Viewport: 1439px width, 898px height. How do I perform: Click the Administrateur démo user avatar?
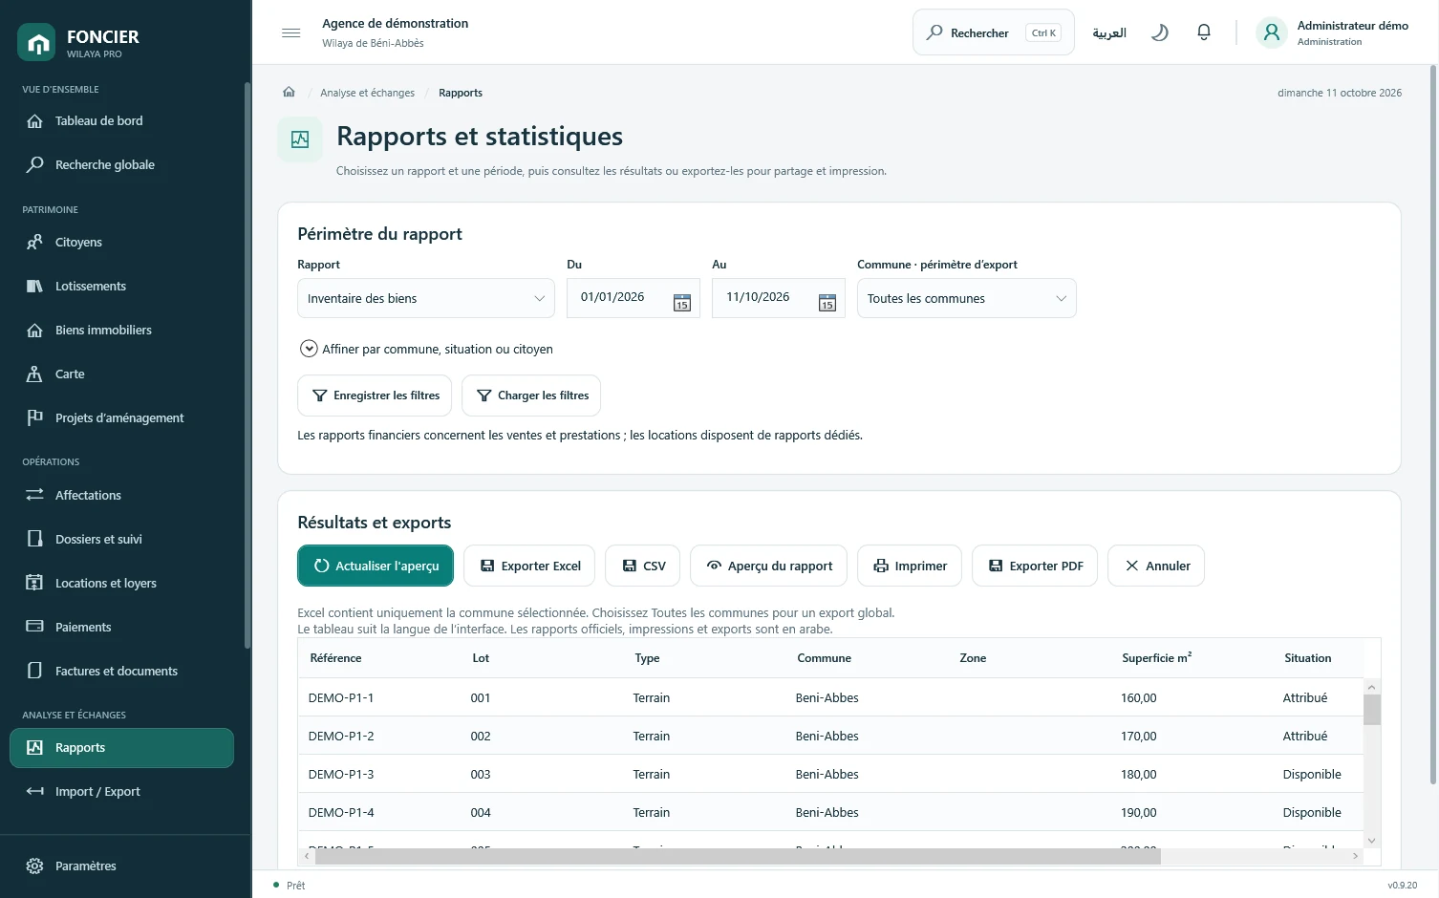coord(1272,33)
